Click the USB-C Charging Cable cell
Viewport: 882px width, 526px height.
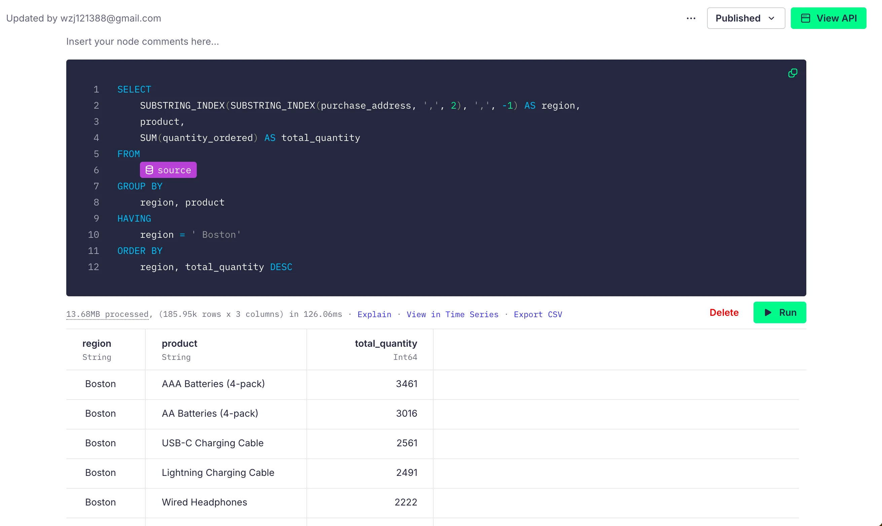pos(212,443)
